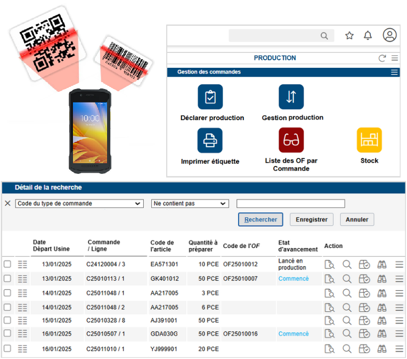Check the box for order C24120004 / 3
407x359 pixels.
(7, 264)
